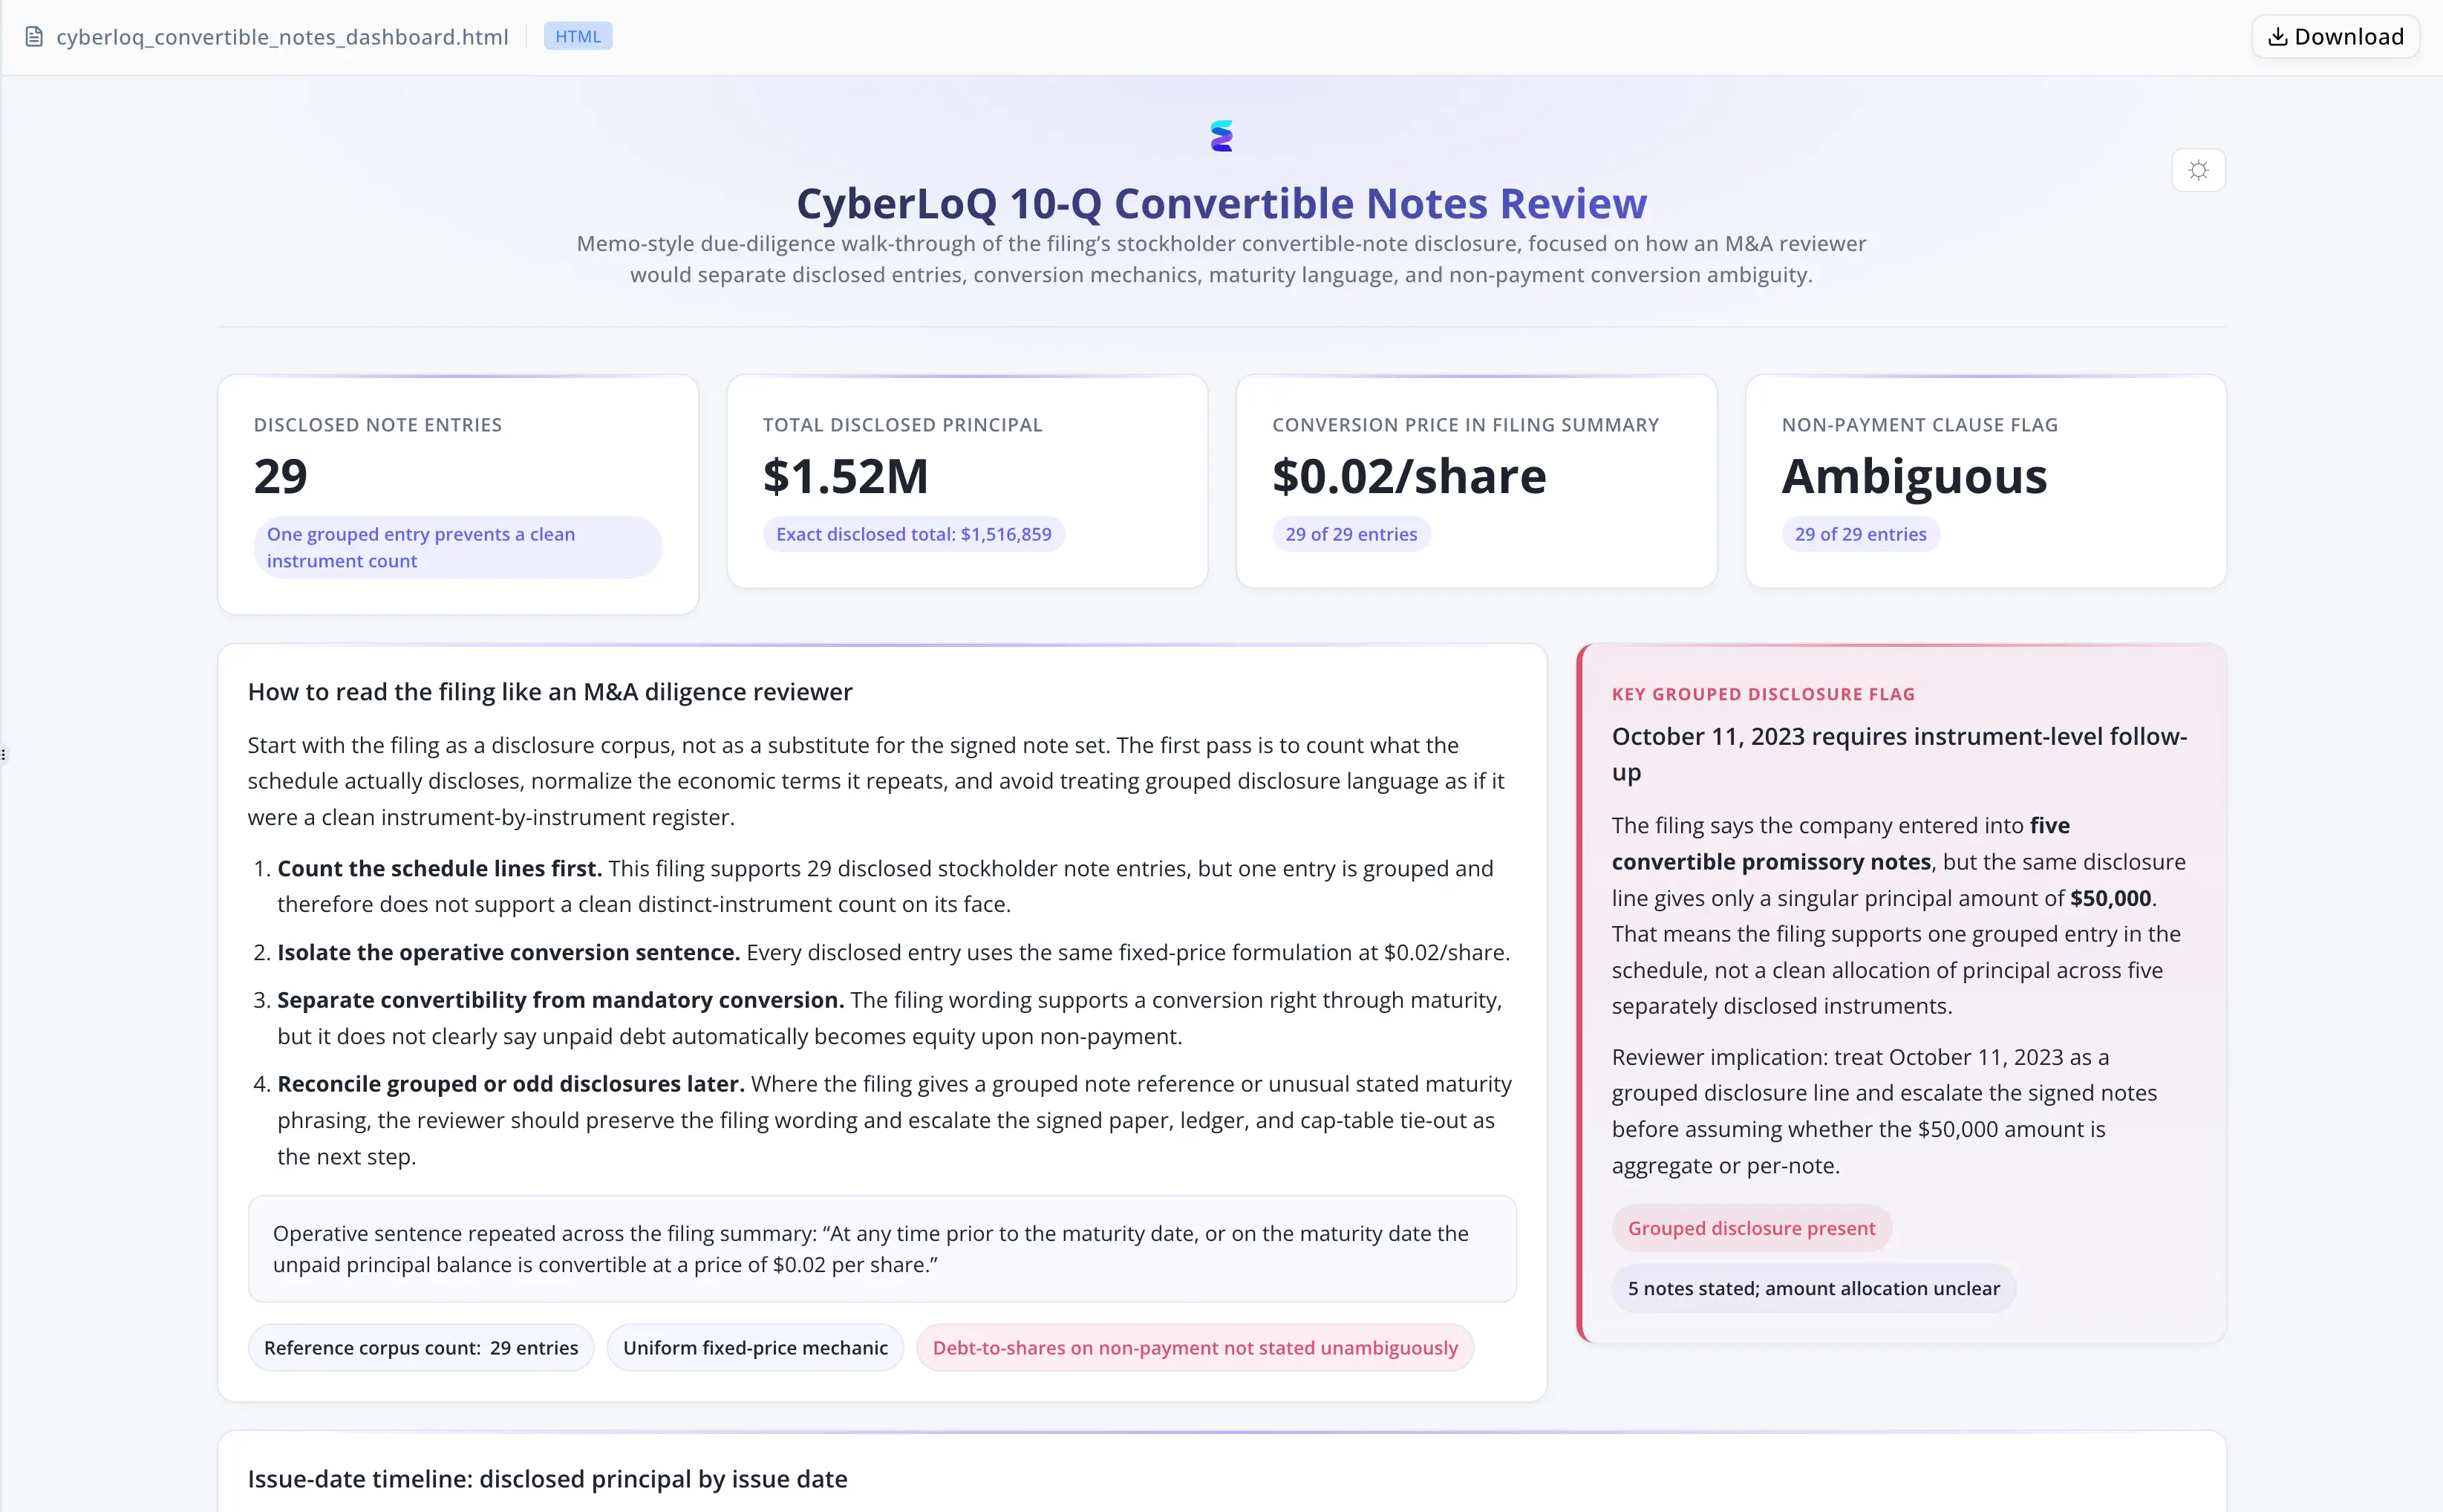Click the $0.02/share conversion price value

pos(1409,476)
